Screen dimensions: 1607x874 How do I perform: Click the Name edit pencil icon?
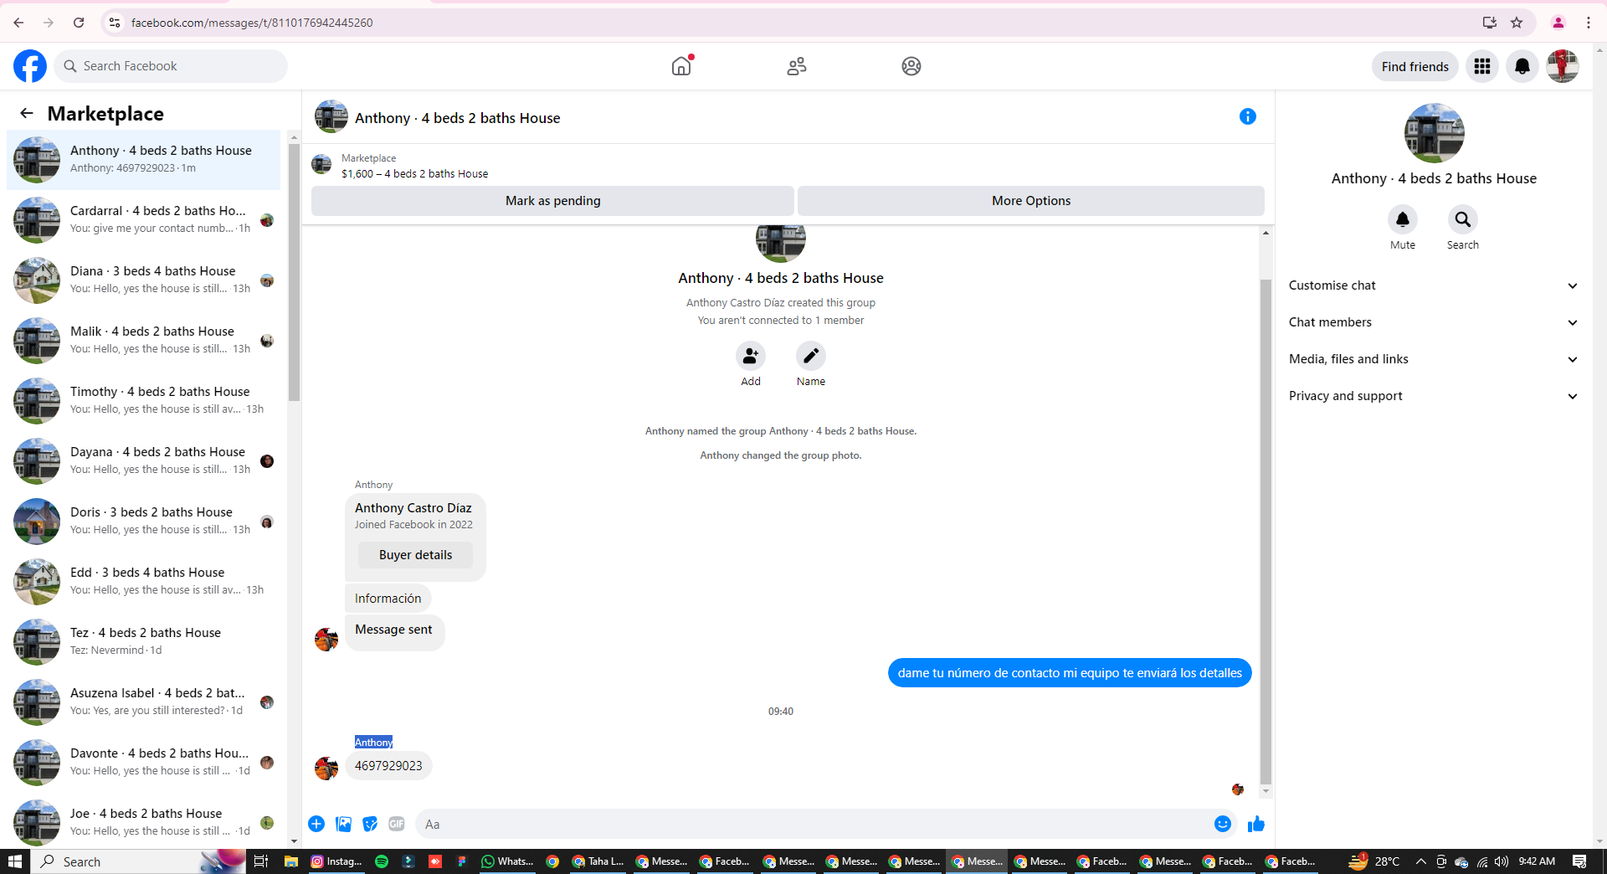(811, 357)
